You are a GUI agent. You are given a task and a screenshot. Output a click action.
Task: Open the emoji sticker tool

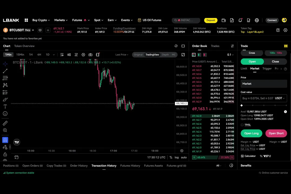[x=5, y=113]
